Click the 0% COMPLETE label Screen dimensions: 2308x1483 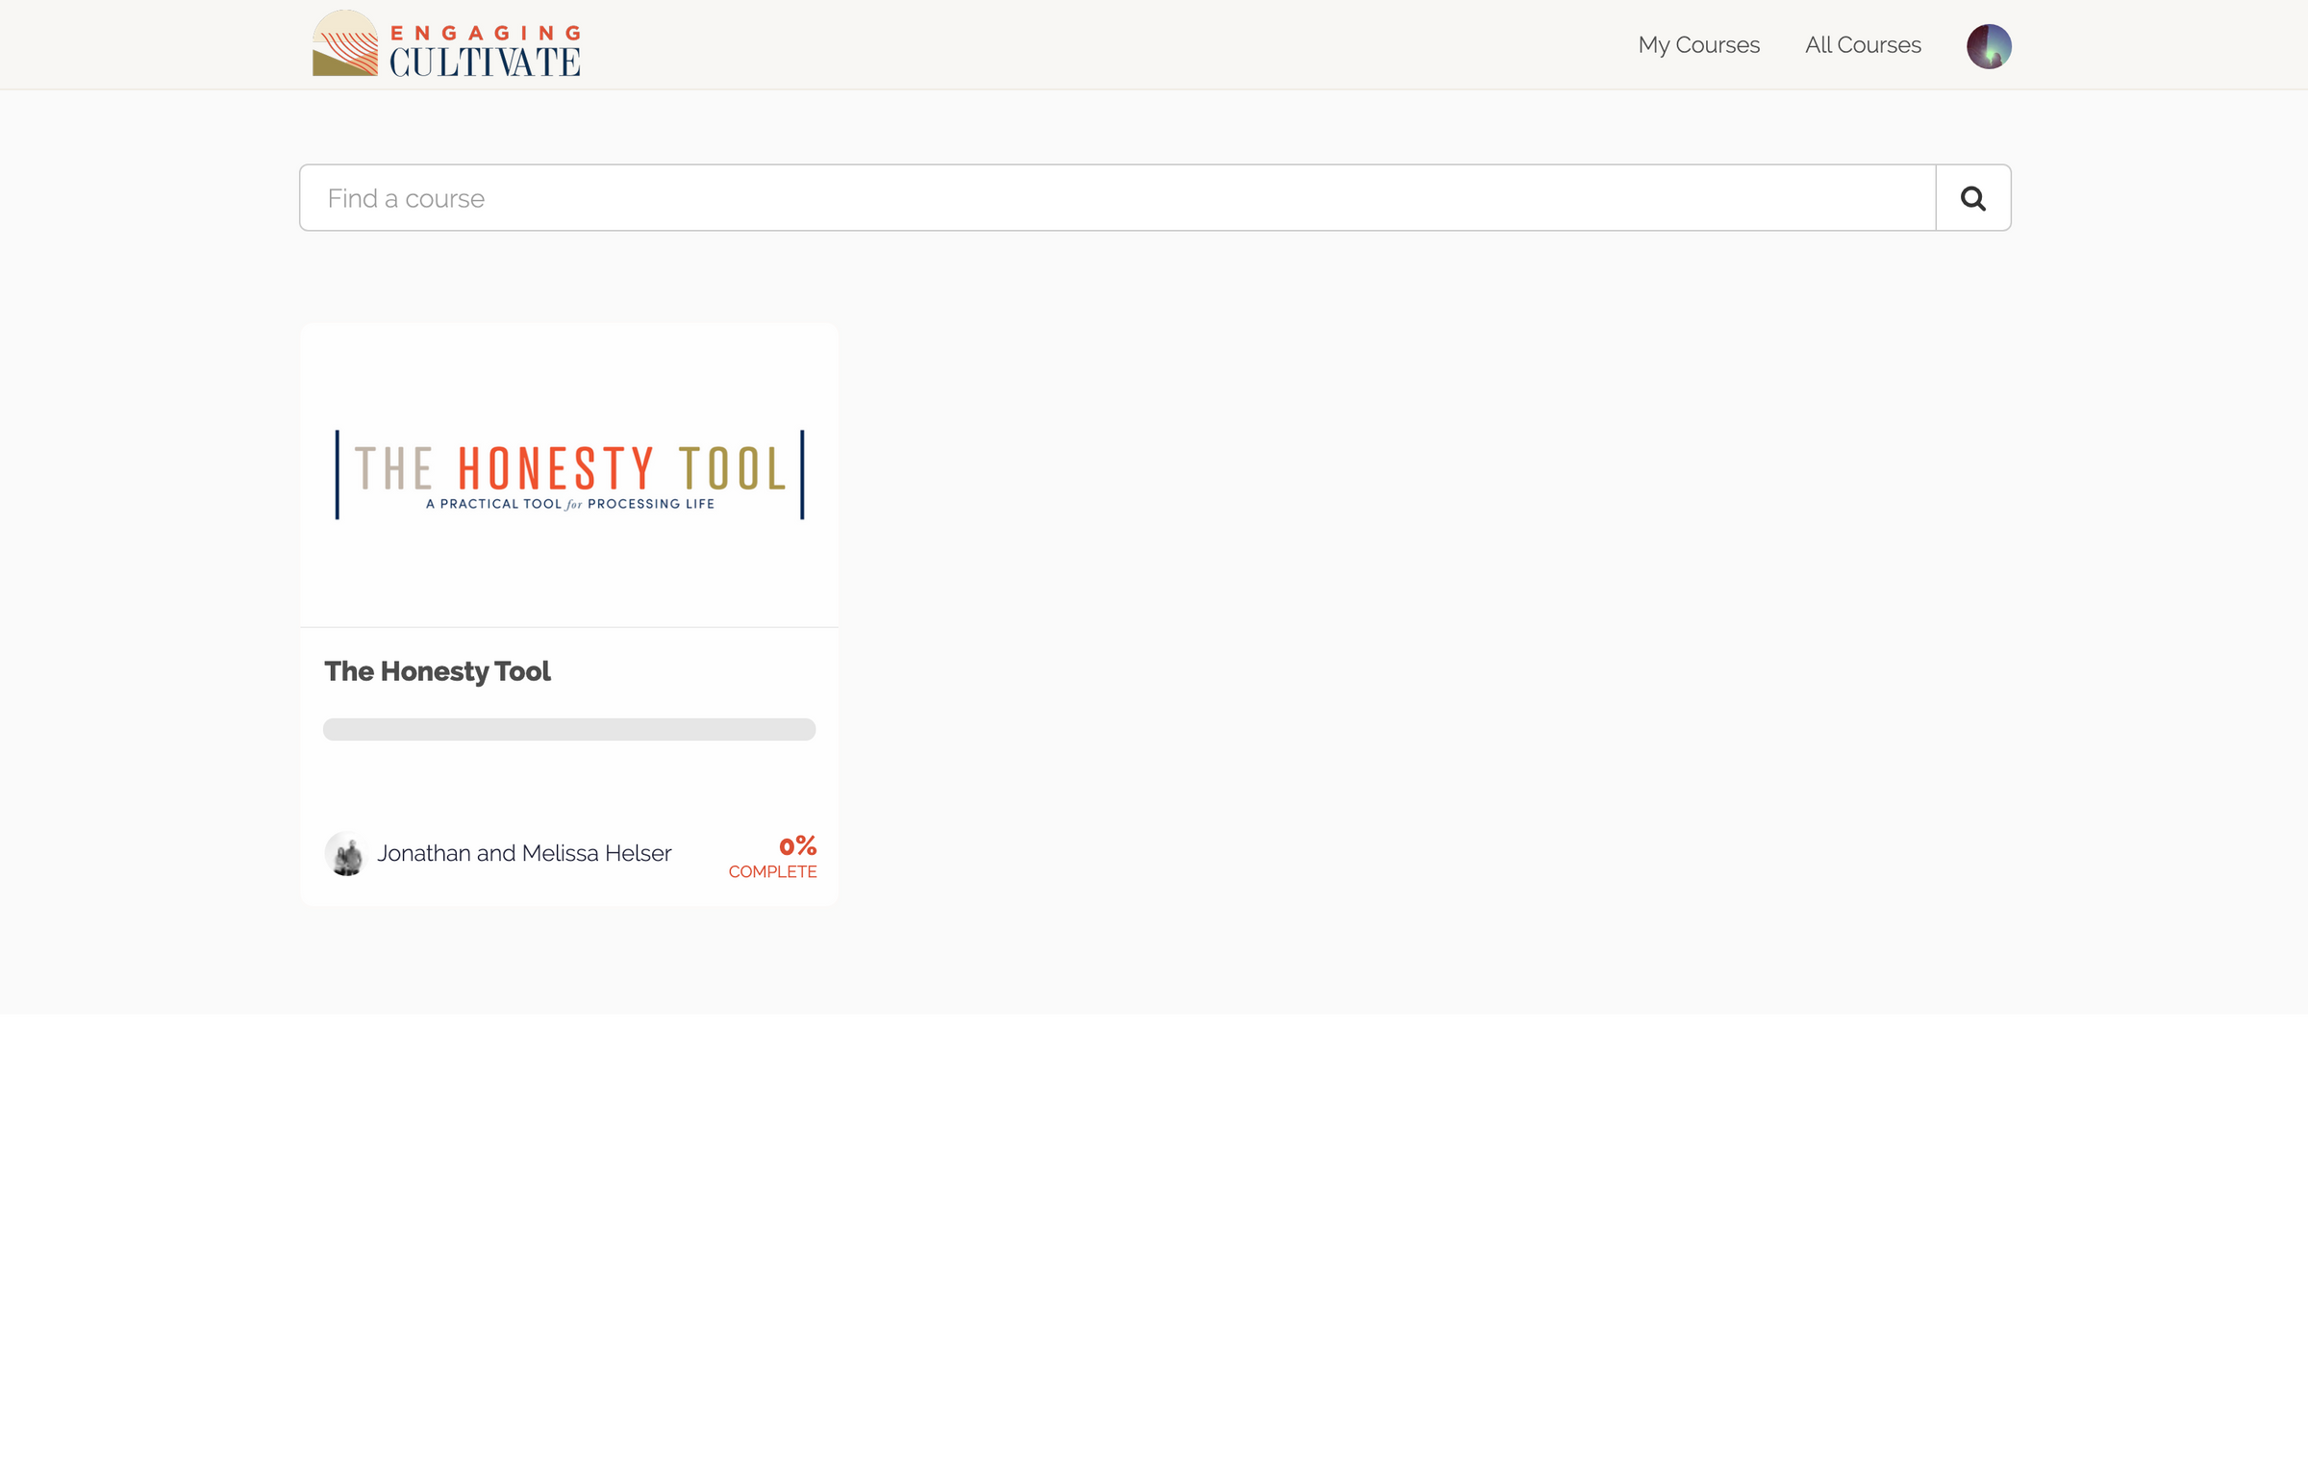click(x=772, y=856)
